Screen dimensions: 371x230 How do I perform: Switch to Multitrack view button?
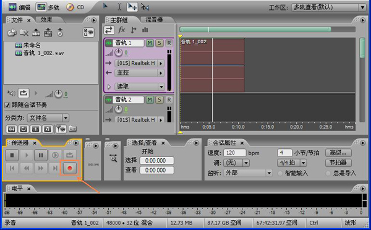(x=48, y=7)
